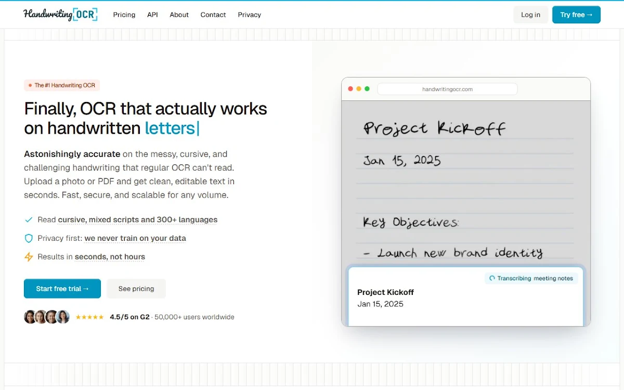Start the free trial
The width and height of the screenshot is (624, 390).
[x=62, y=289]
